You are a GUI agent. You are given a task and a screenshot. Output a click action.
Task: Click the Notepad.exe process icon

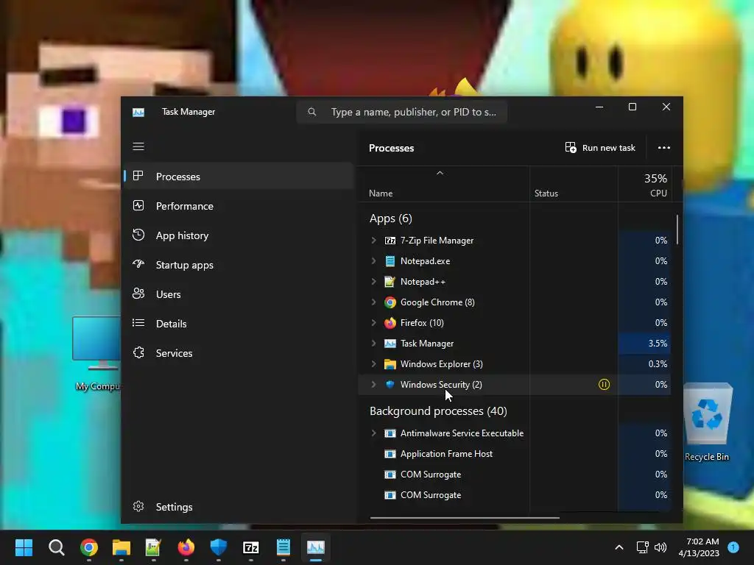[390, 261]
